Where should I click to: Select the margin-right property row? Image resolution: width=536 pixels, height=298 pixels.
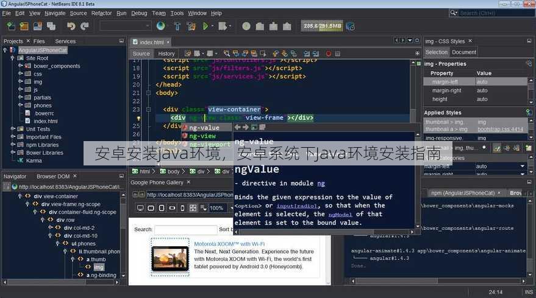[476, 91]
